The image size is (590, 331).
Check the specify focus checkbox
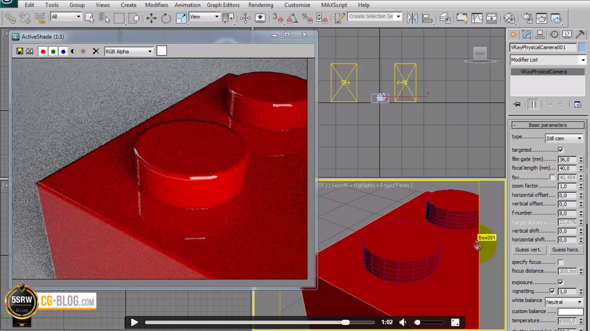561,262
